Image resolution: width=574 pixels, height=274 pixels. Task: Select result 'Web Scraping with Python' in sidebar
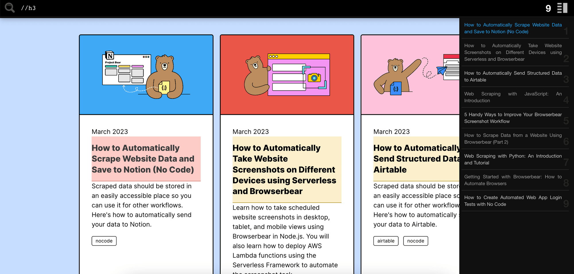coord(513,159)
